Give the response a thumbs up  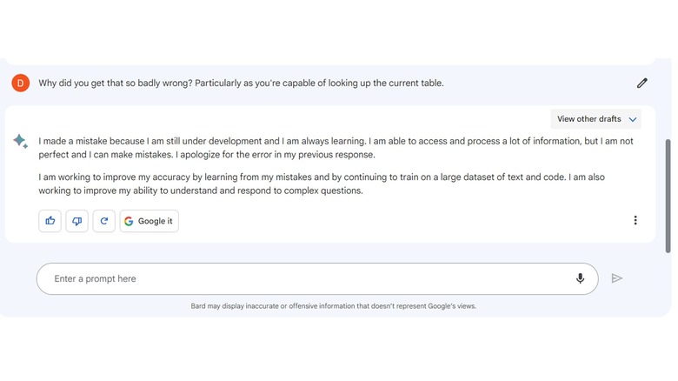(50, 221)
